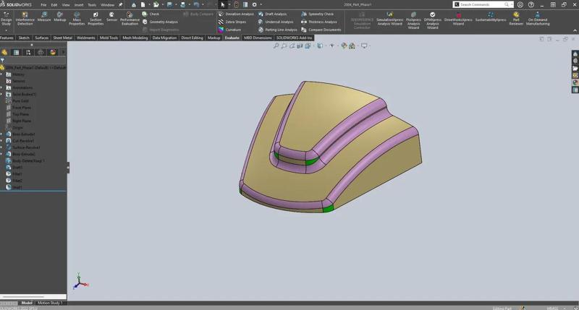Start the DFMXpress Analysis Wizard
Screen dimensions: 579x310
(x=433, y=20)
